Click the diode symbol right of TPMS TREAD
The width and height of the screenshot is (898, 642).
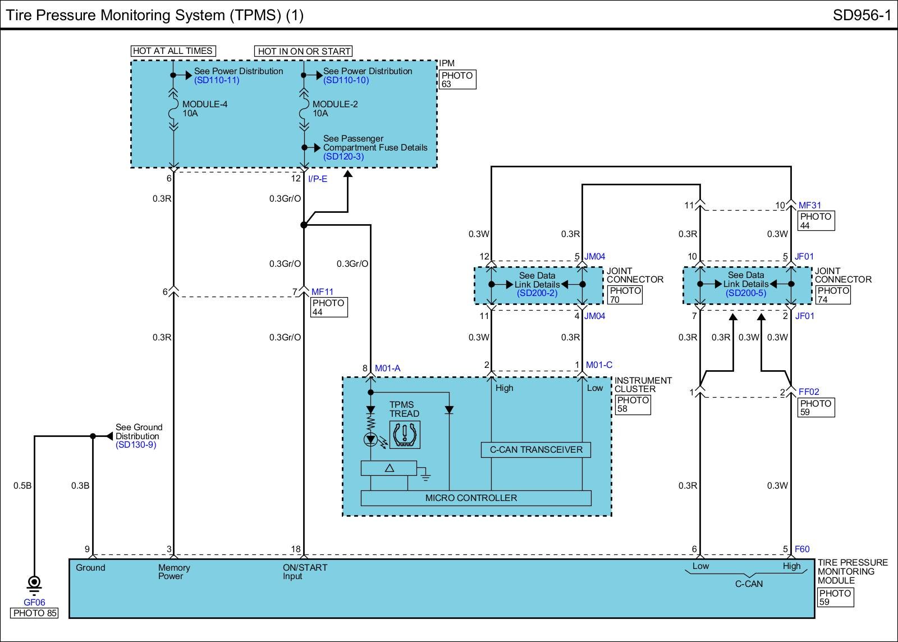coord(448,410)
